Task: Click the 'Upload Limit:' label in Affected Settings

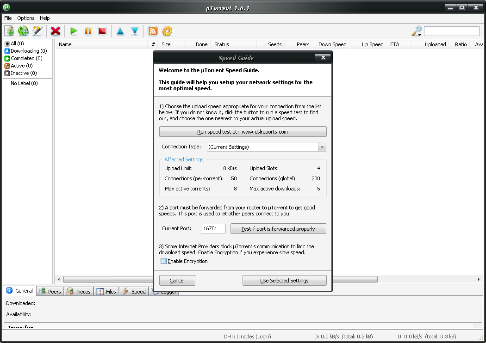Action: pyautogui.click(x=178, y=168)
